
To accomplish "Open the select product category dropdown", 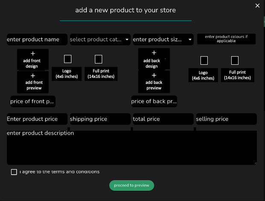I will (100, 40).
